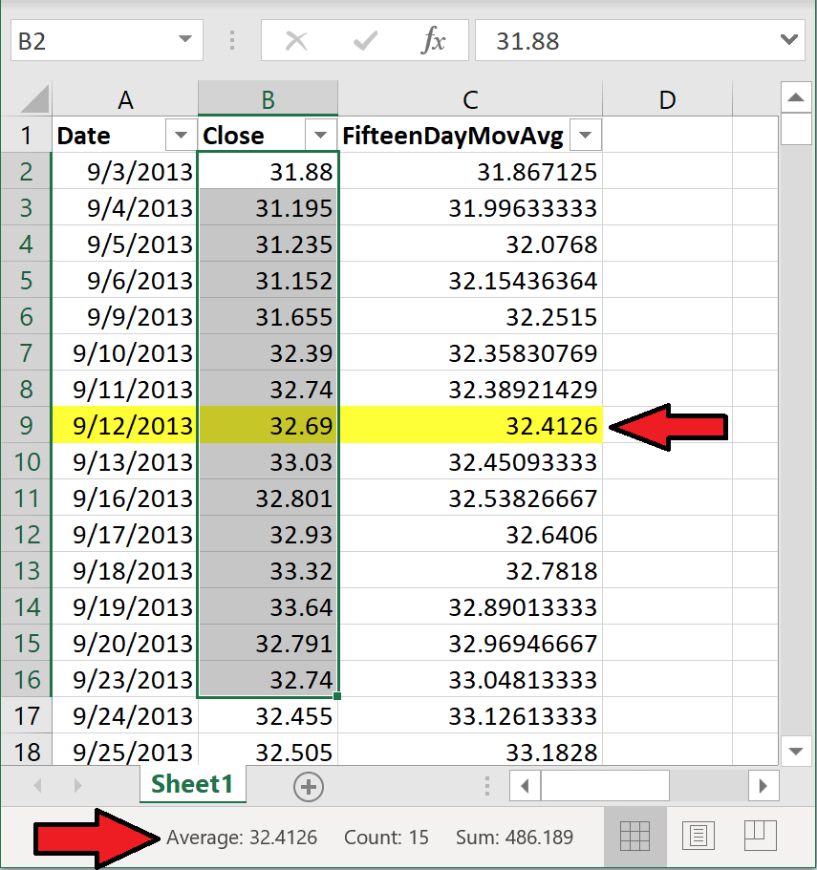Click the formula bar input showing 31.88
The width and height of the screenshot is (817, 870).
624,40
